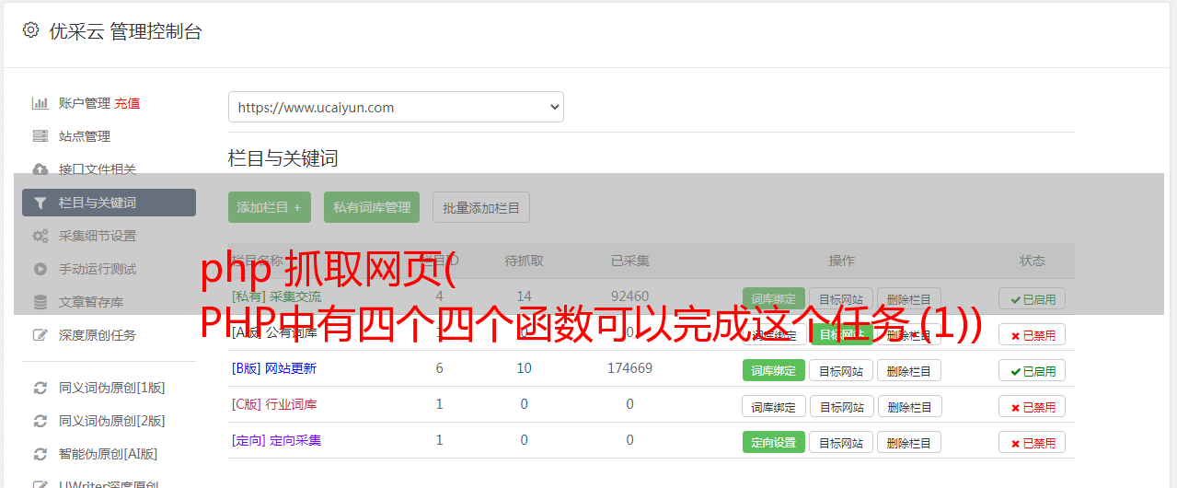The image size is (1177, 488).
Task: Click 删除栏目 for 网站更新 row
Action: point(909,370)
